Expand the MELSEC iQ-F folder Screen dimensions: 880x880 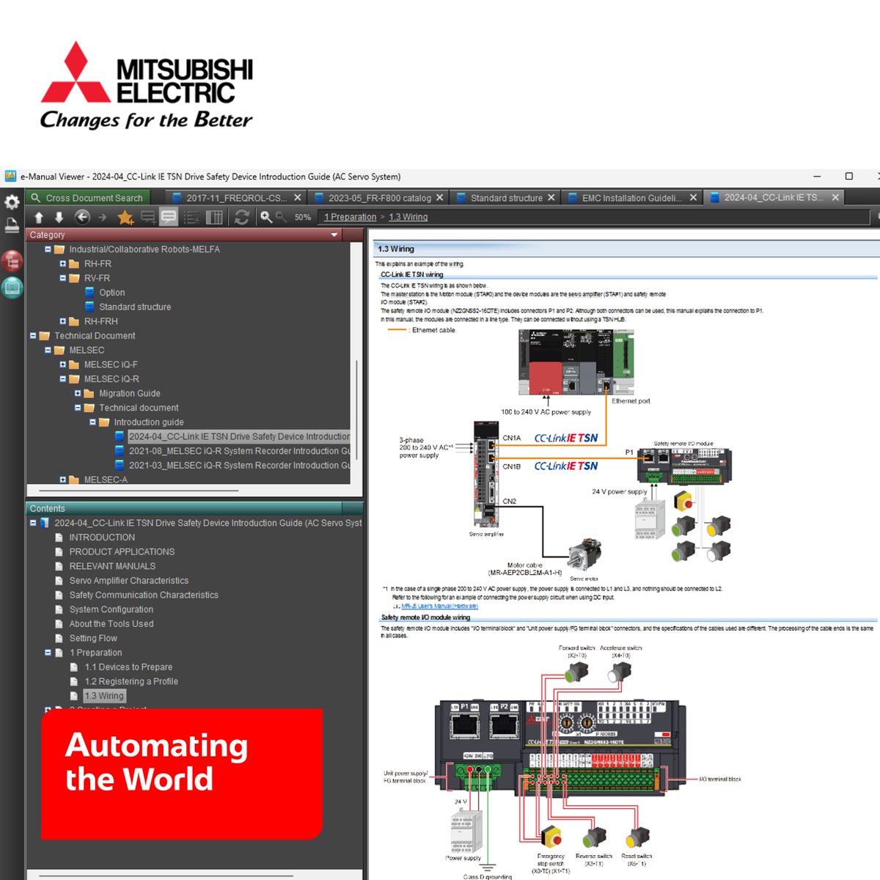[x=62, y=364]
